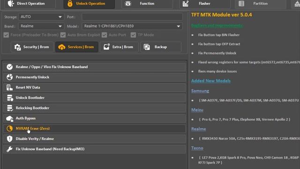300x169 pixels.
Task: Run Reset NV Data
Action: click(95, 88)
